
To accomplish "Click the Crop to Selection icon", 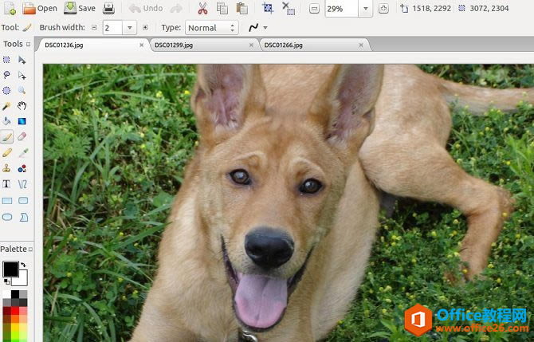I will pyautogui.click(x=268, y=8).
